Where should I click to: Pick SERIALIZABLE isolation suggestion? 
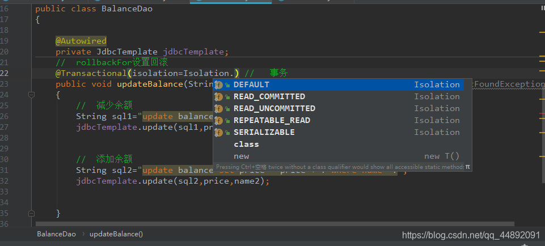[x=339, y=132]
